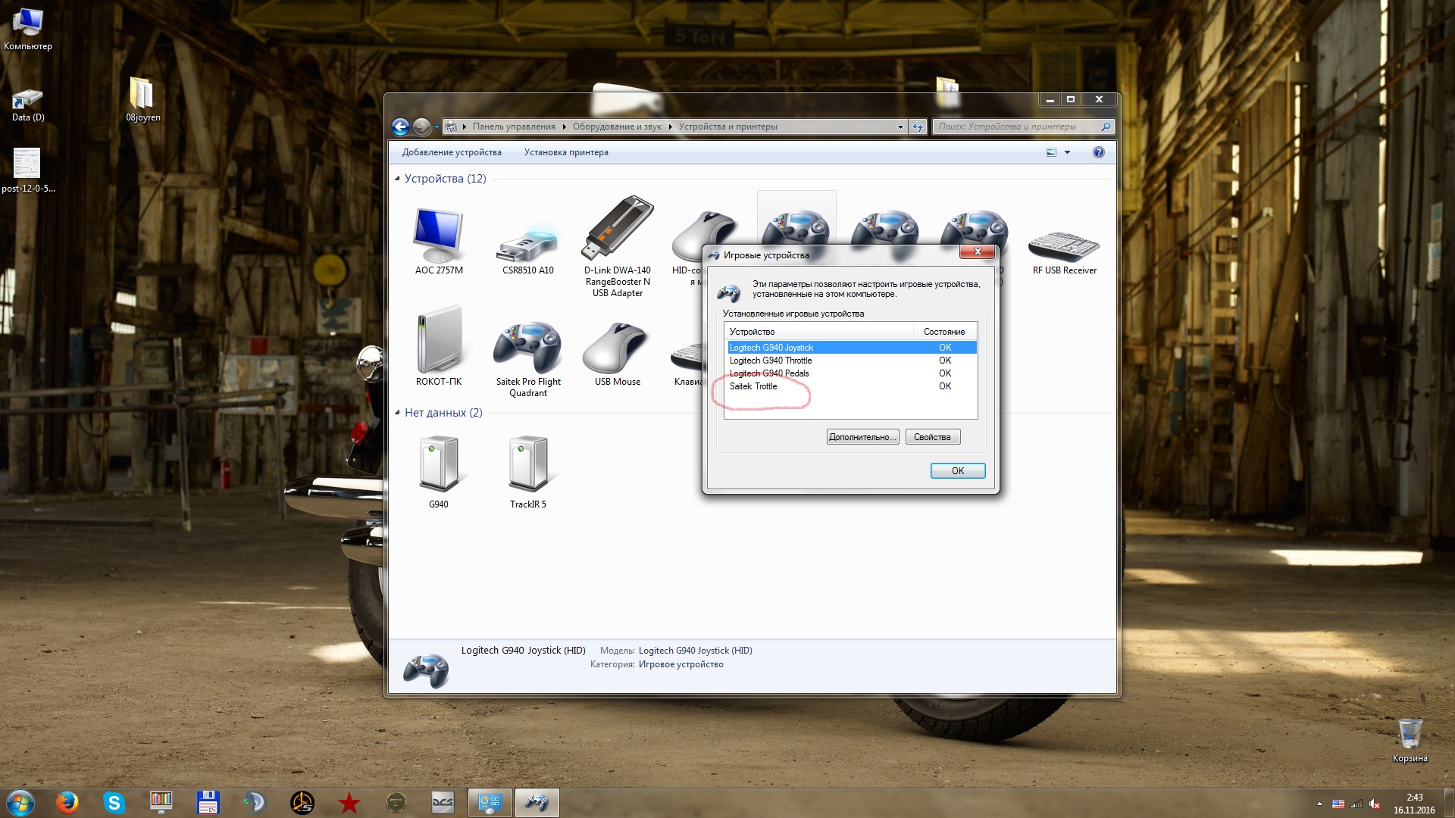This screenshot has height=818, width=1455.
Task: Click OK in Игровые устройства dialog
Action: tap(958, 470)
